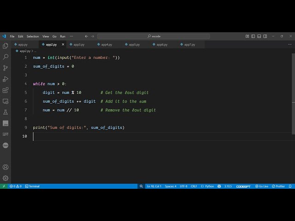
Task: Click the zoom magnifier icon in status bar
Action: (141, 186)
